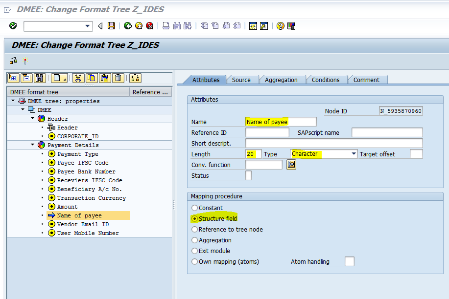This screenshot has height=299, width=449.
Task: Collapse the Payment Details tree node
Action: 33,145
